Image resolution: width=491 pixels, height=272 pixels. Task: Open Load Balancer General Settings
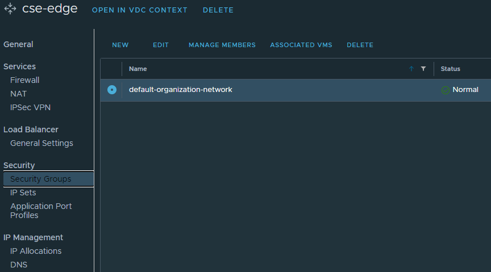point(41,143)
